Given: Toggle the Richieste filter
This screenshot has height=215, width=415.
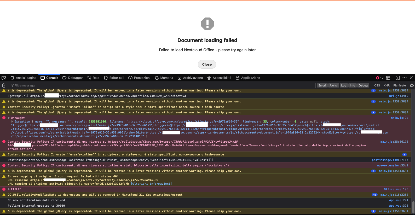Looking at the screenshot, I should point(400,85).
